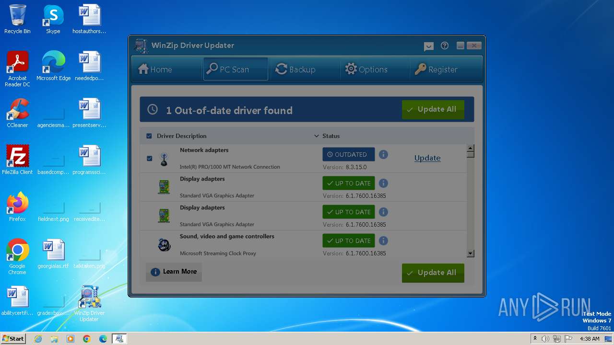614x345 pixels.
Task: Show info for Intel PRO/1000 MT Network Connection
Action: click(383, 154)
